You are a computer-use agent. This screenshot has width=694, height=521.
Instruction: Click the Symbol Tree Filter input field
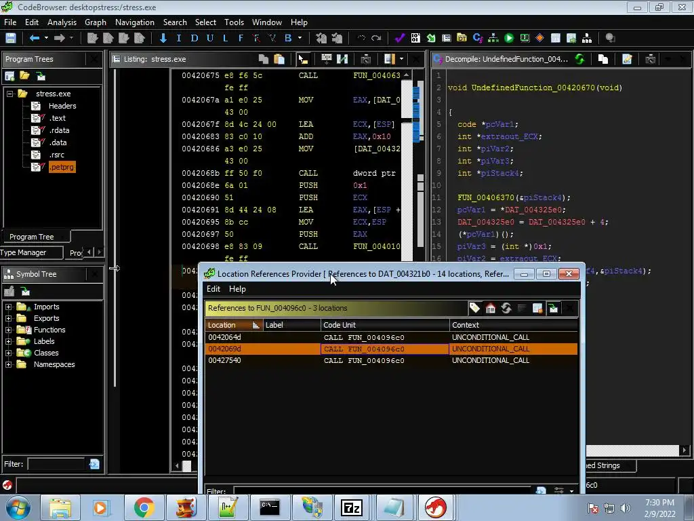tap(56, 464)
